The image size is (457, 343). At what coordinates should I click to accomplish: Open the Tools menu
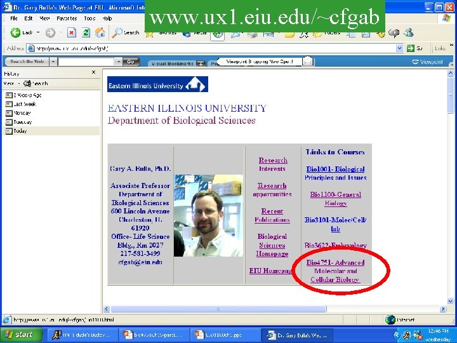point(89,18)
